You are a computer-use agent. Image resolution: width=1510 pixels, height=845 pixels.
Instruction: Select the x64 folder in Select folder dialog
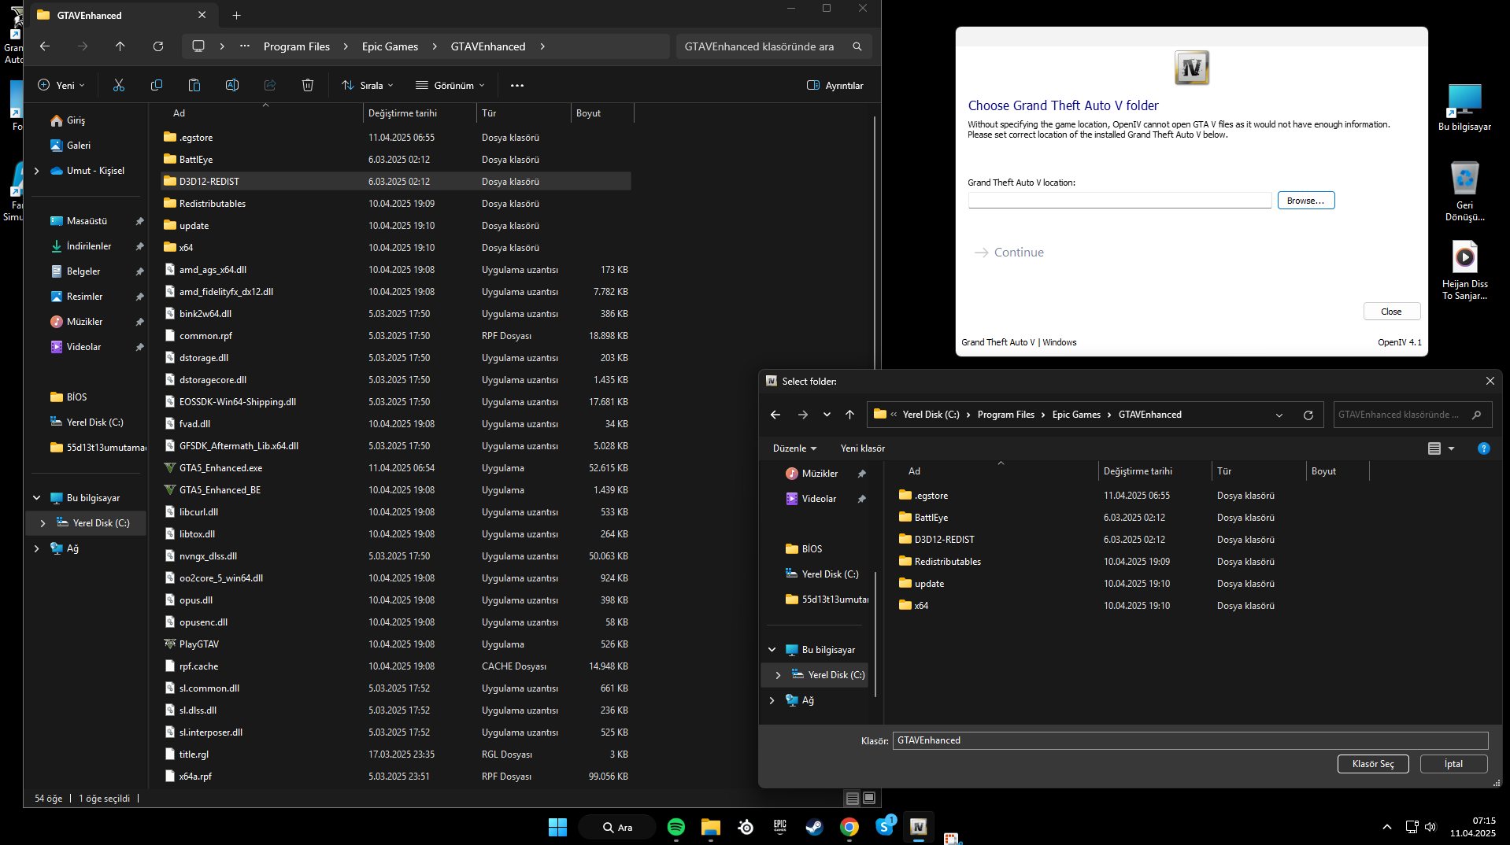point(921,606)
